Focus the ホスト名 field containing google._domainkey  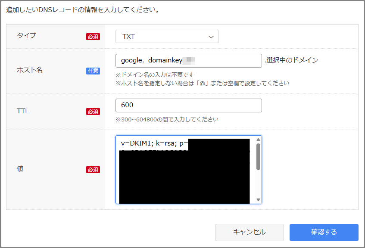[188, 61]
